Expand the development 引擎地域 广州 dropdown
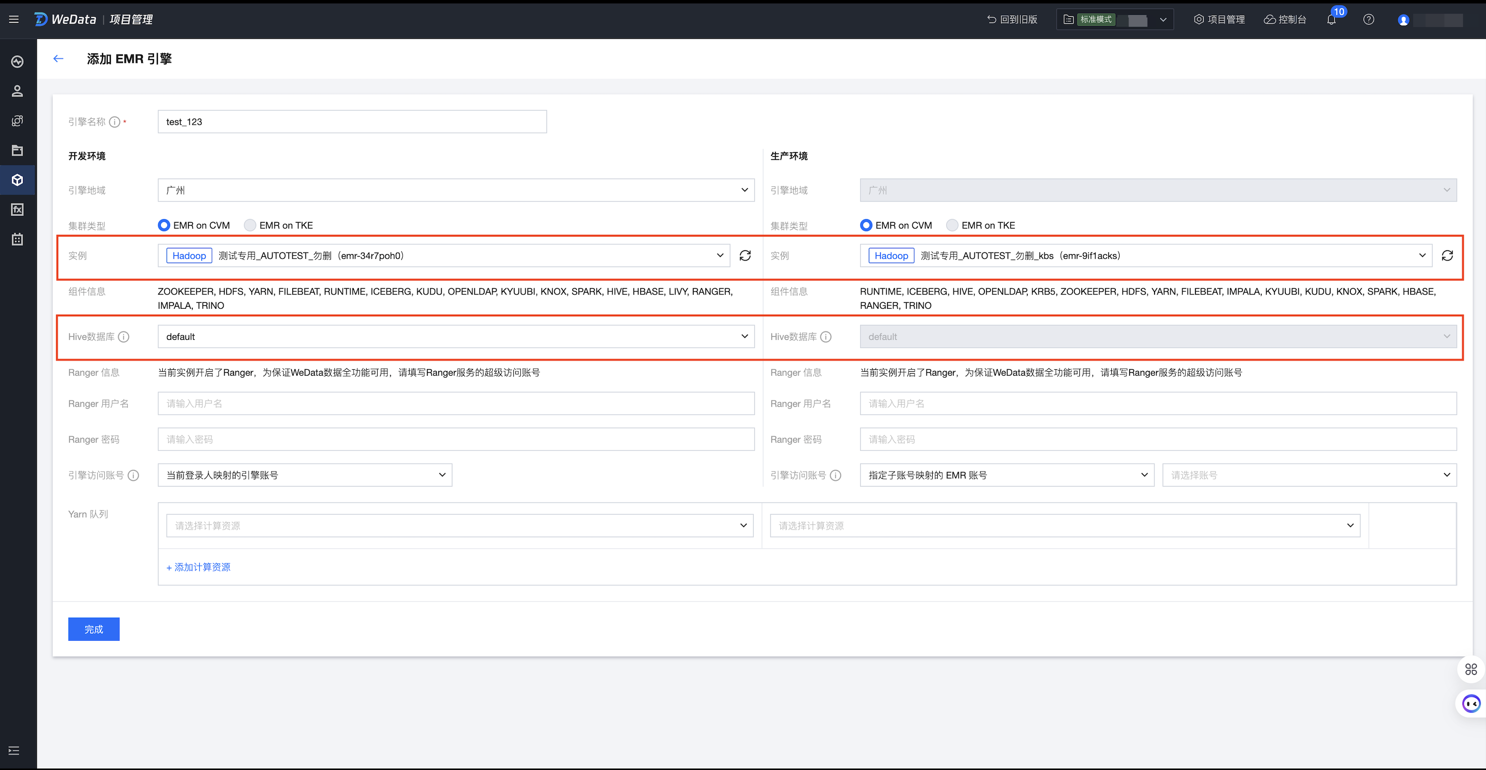 pyautogui.click(x=456, y=190)
